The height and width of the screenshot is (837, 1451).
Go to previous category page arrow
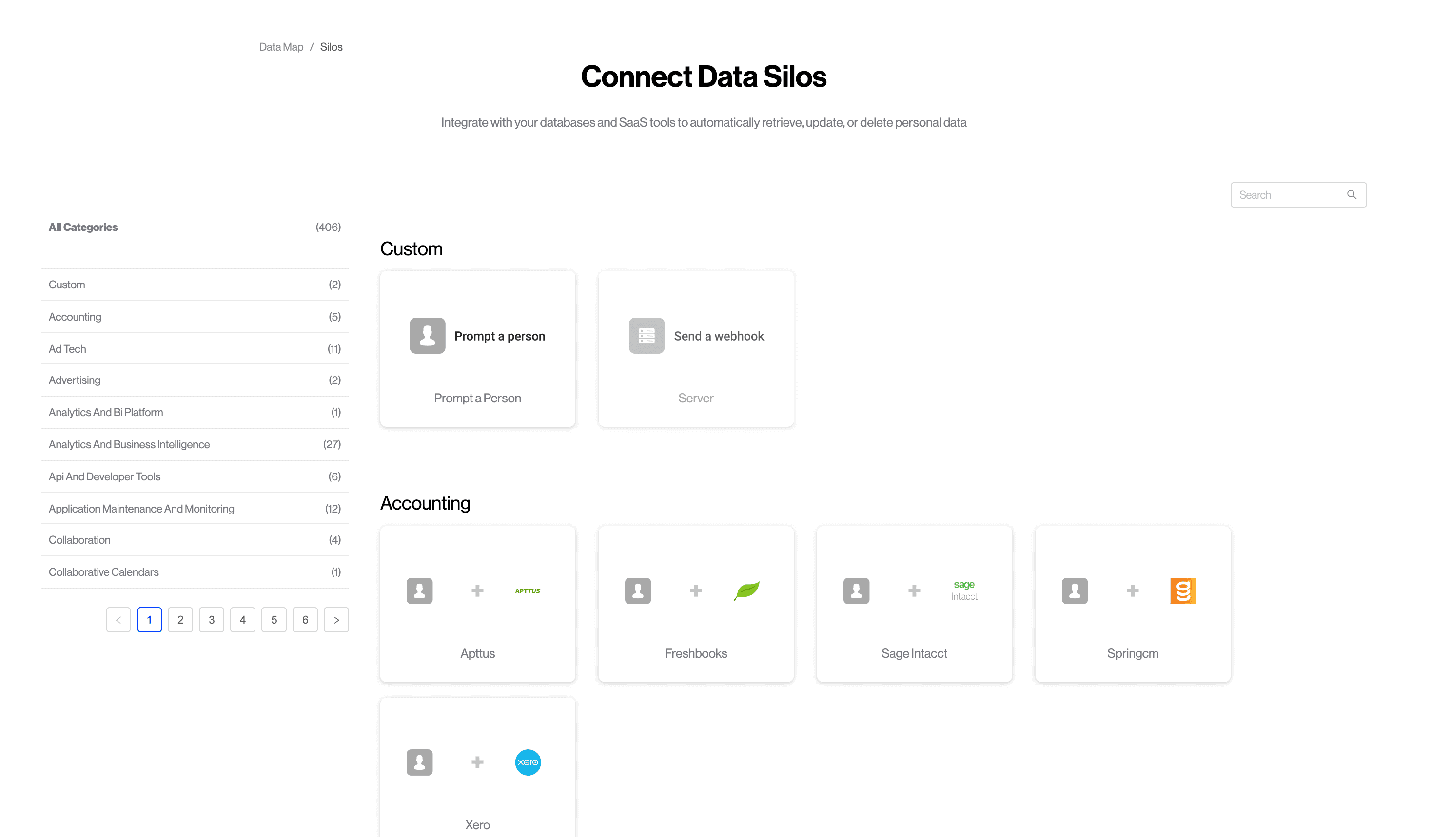pos(118,620)
